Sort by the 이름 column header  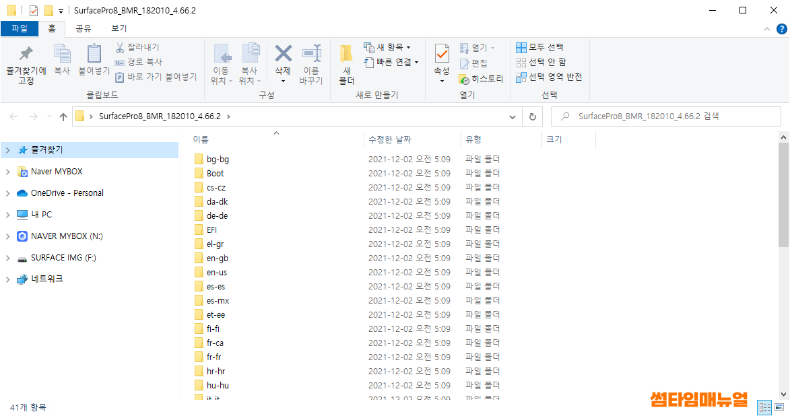click(201, 139)
